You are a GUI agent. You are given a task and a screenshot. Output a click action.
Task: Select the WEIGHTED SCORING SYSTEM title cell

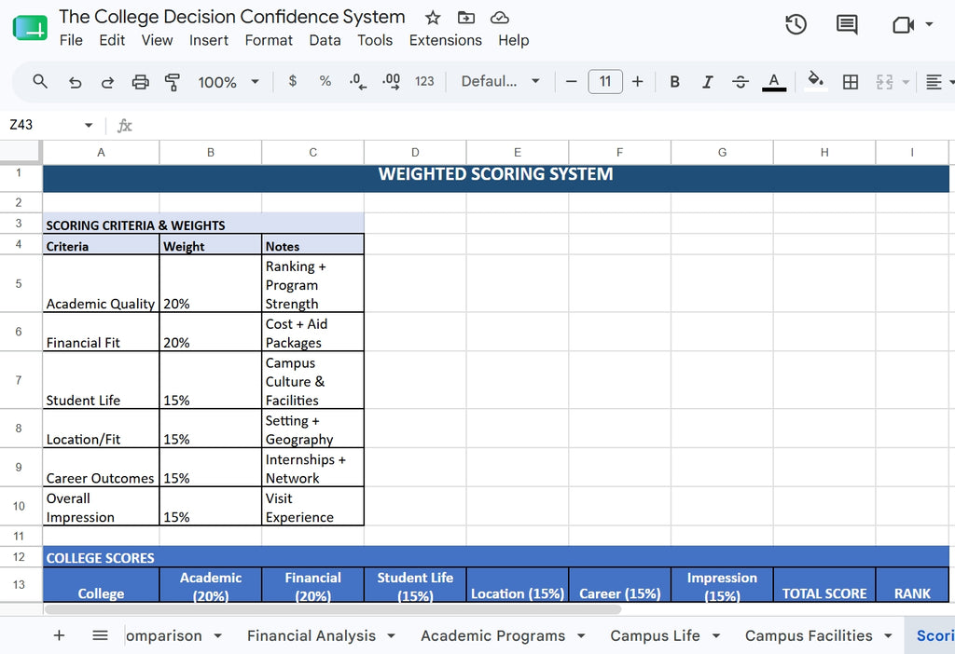496,178
